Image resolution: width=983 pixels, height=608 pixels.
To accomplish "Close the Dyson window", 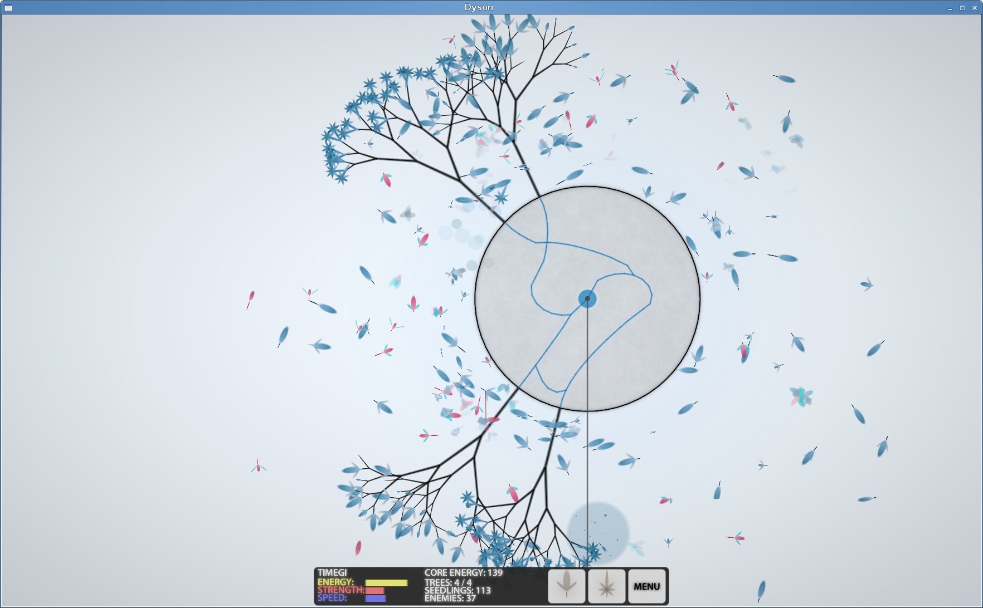I will click(975, 8).
